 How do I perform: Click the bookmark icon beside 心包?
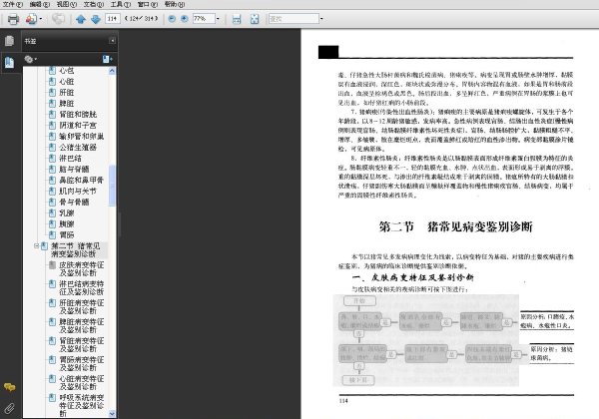[52, 71]
